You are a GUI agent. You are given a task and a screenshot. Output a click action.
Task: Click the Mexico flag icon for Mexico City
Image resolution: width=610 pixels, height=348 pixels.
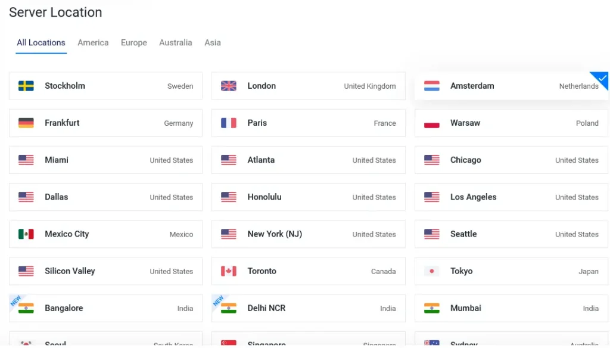pos(26,234)
